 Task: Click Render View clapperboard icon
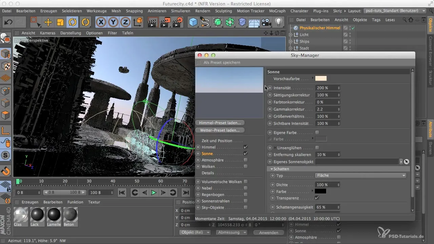pos(154,22)
